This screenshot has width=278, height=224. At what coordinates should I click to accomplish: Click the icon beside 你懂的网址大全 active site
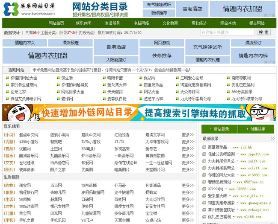pos(8,78)
